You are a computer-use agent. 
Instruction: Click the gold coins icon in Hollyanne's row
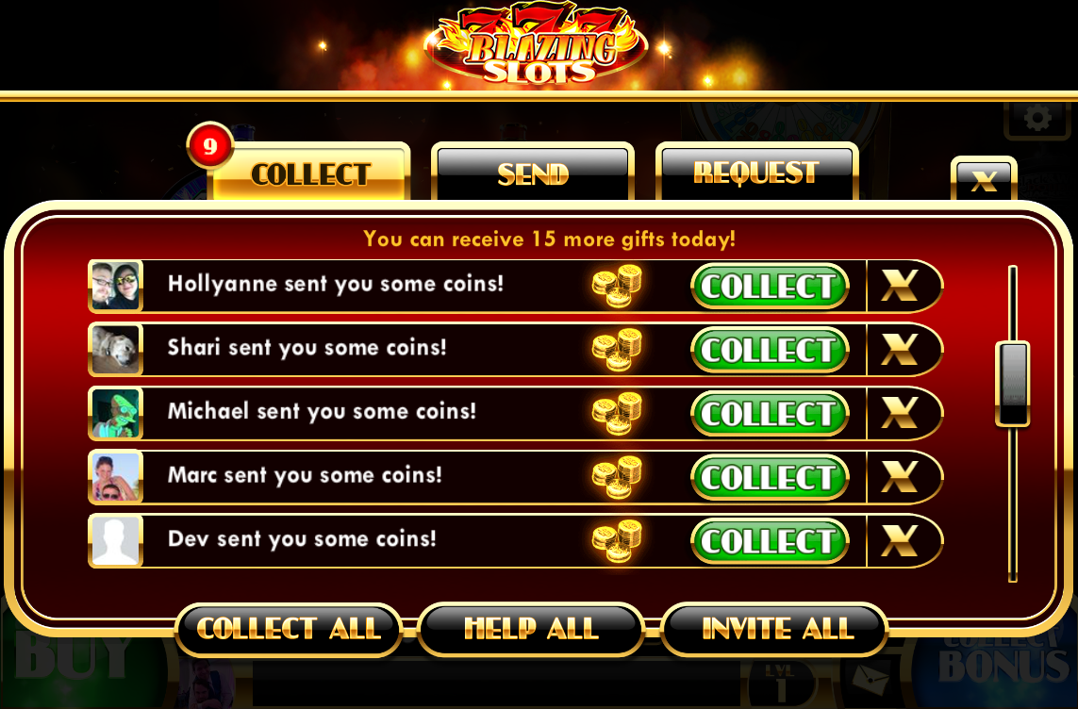(617, 286)
